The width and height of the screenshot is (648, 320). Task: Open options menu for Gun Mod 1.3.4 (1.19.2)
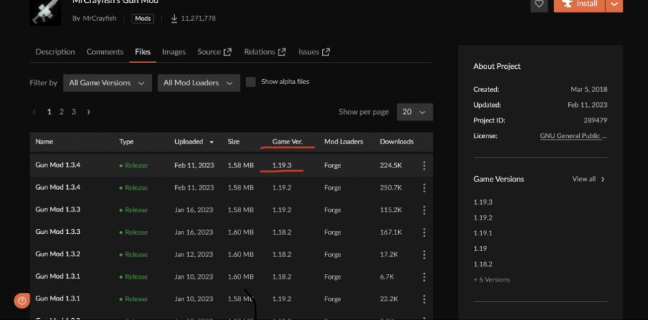[424, 188]
